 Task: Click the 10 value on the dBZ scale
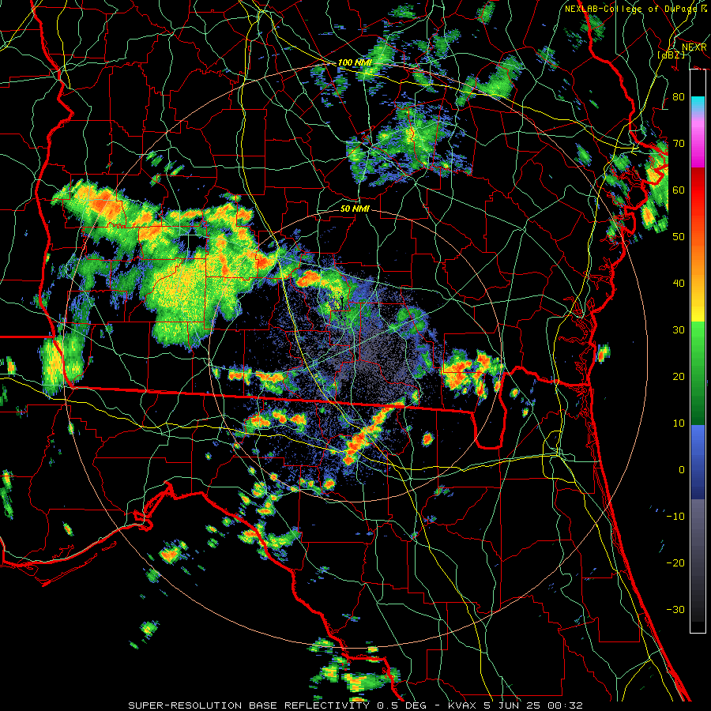pyautogui.click(x=679, y=423)
